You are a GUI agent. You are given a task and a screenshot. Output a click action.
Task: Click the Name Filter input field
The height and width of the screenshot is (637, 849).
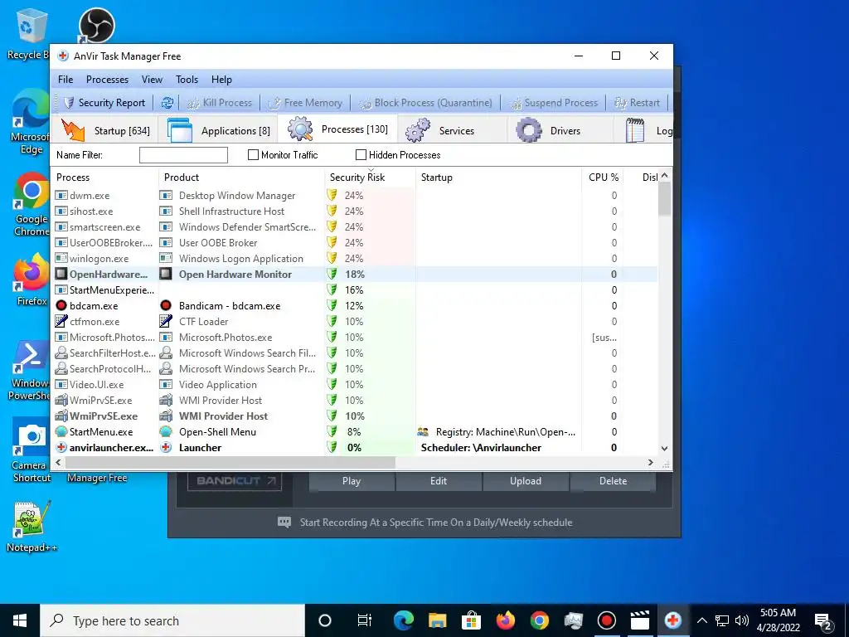coord(183,155)
